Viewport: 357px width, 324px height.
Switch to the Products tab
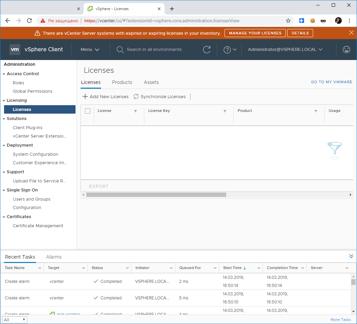point(122,82)
